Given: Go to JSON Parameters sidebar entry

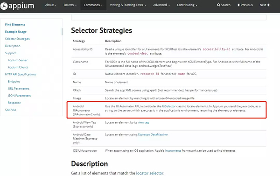Looking at the screenshot, I should pos(19,96).
